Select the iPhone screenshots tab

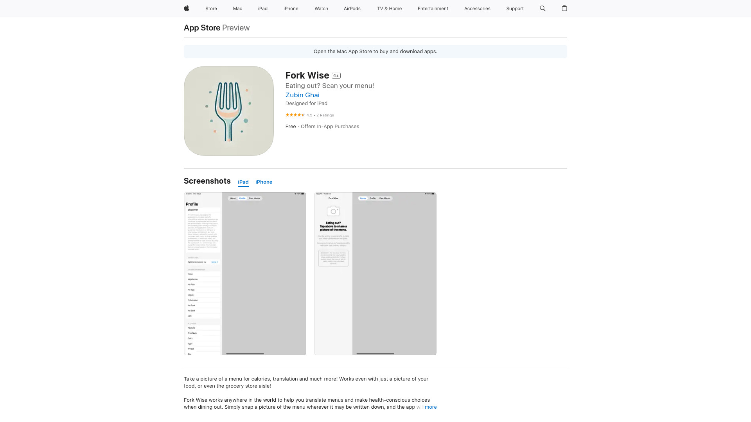264,181
